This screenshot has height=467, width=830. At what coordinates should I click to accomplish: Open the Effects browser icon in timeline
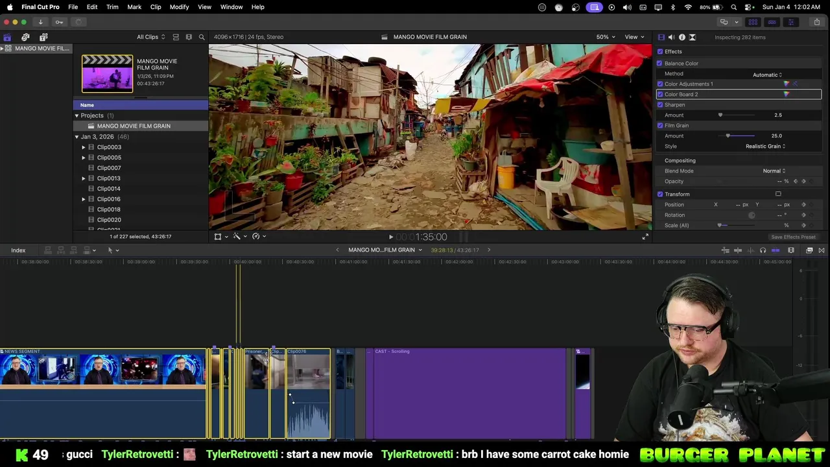[x=809, y=250]
